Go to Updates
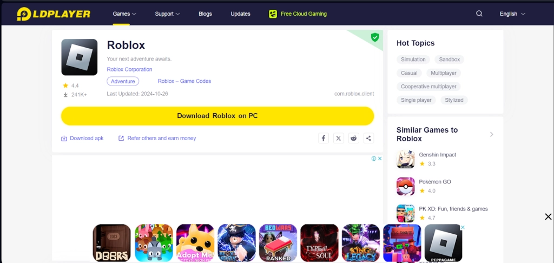The width and height of the screenshot is (554, 263). [x=241, y=14]
